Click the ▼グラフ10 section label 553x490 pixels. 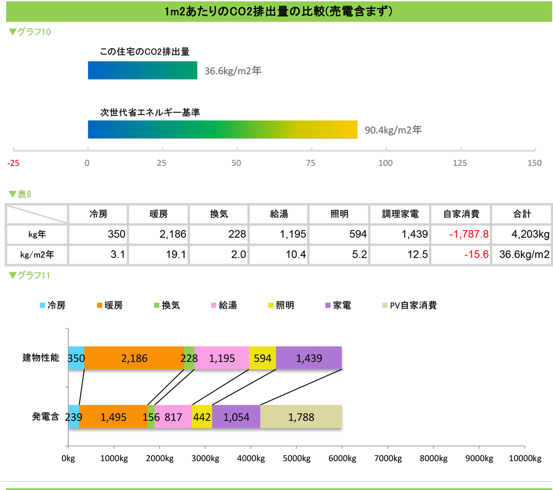click(x=30, y=32)
